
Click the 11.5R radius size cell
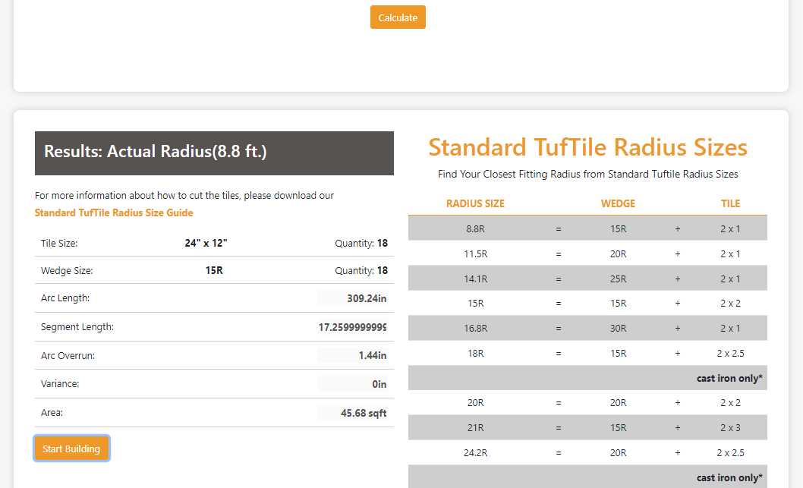[475, 254]
